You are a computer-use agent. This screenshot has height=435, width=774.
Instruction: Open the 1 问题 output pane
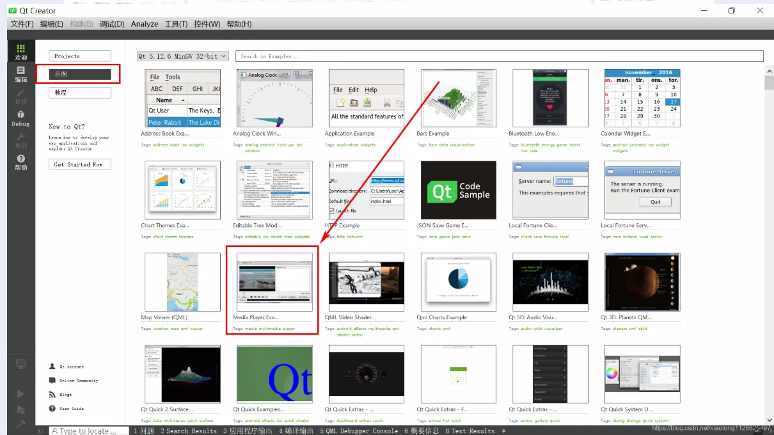144,431
